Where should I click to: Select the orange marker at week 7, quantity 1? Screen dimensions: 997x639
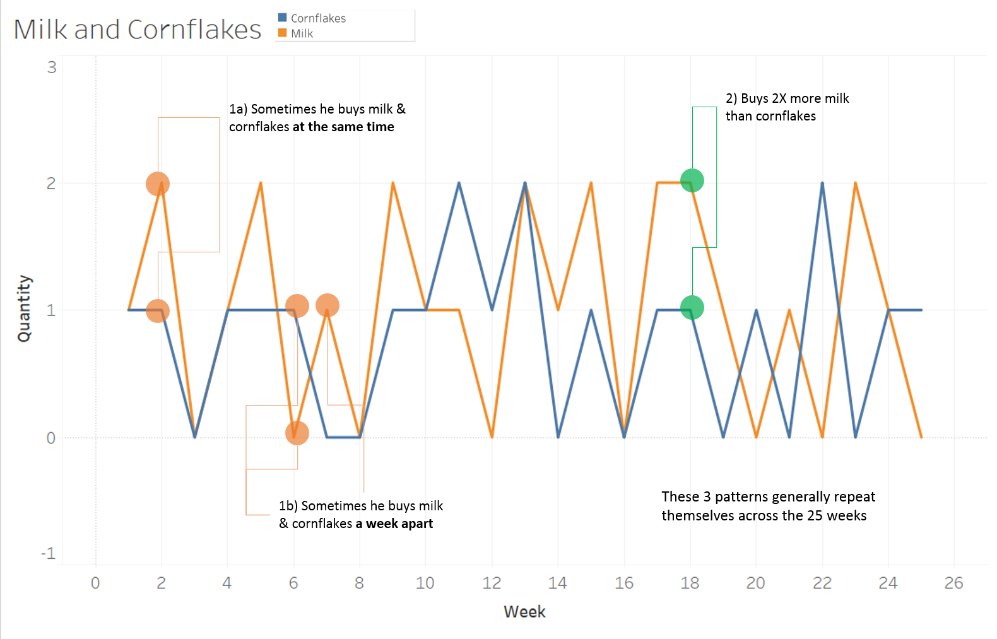point(327,305)
